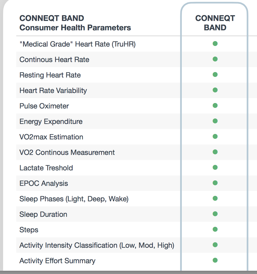Click the Consumer Health Parameters heading
The height and width of the screenshot is (274, 257).
pyautogui.click(x=75, y=28)
